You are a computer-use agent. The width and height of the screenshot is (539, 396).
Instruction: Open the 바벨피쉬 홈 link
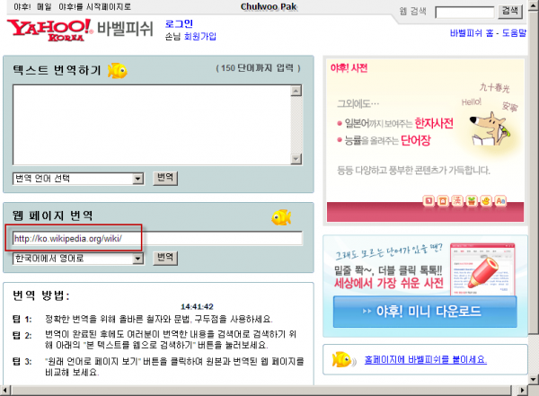coord(472,33)
